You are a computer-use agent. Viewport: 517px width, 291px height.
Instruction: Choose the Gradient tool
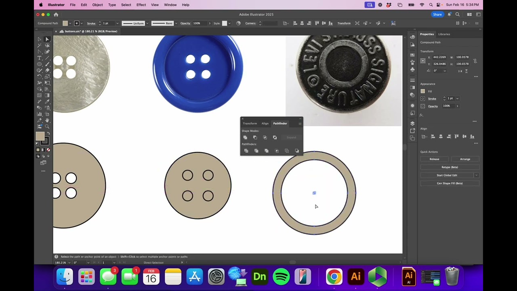tap(47, 95)
